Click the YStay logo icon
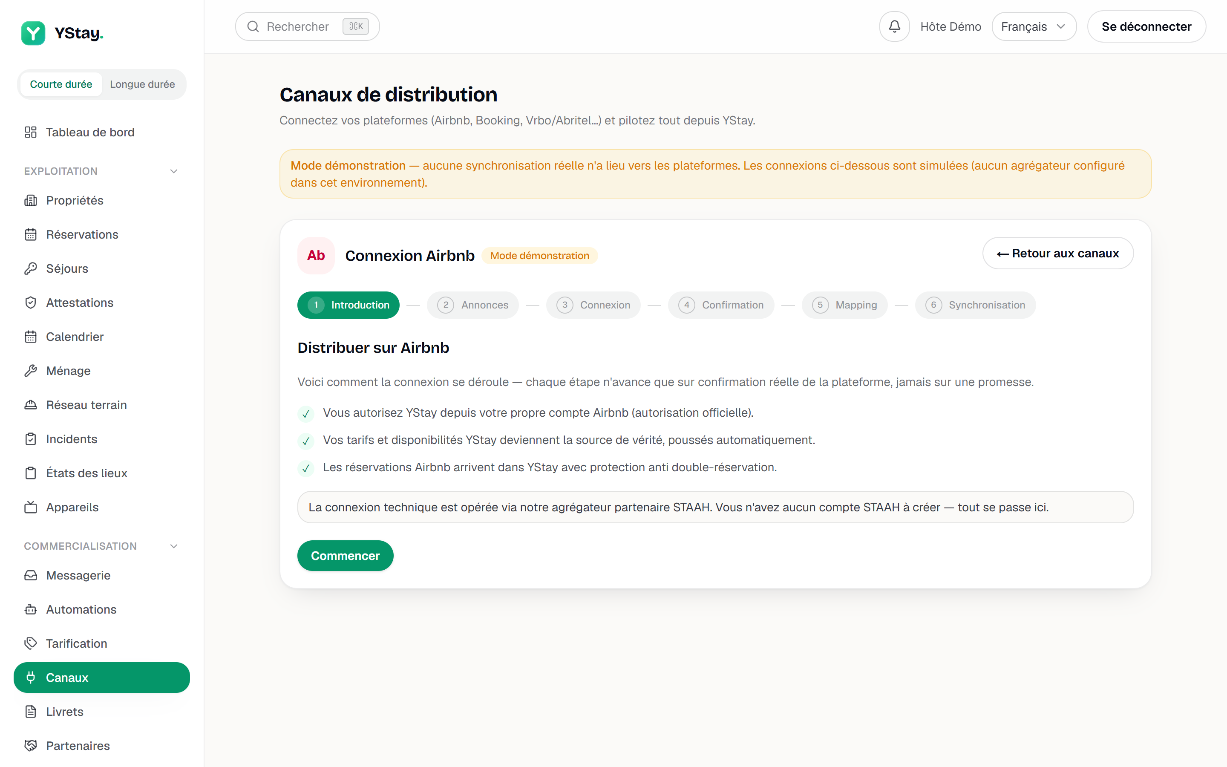1227x767 pixels. coord(33,33)
